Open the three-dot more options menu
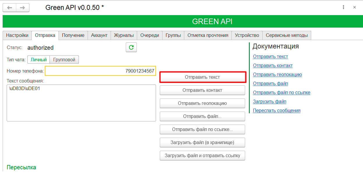363x176 pixels. click(344, 8)
